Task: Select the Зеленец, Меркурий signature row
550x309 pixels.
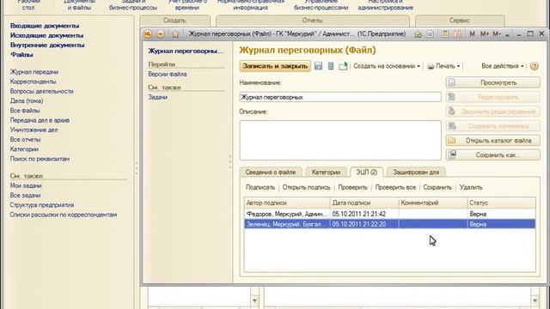Action: (x=389, y=224)
